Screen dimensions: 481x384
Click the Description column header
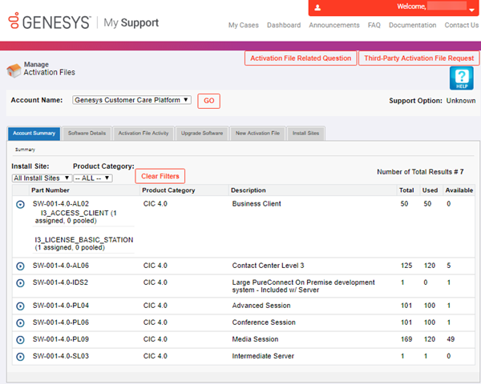click(249, 190)
